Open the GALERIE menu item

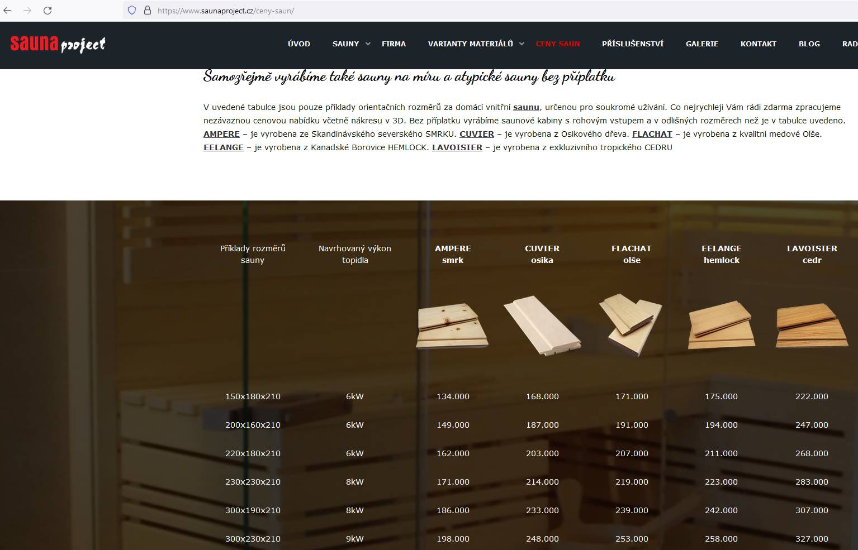(x=702, y=44)
